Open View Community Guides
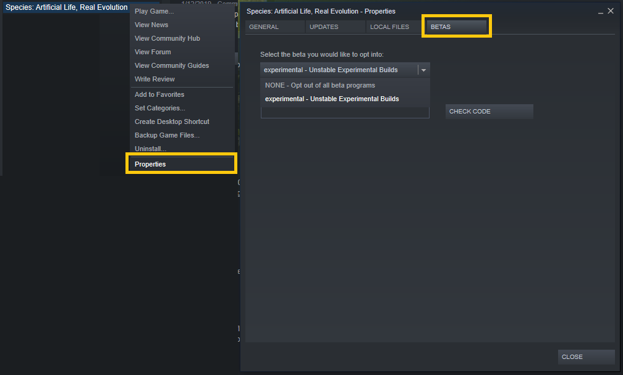Viewport: 623px width, 375px height. 172,65
